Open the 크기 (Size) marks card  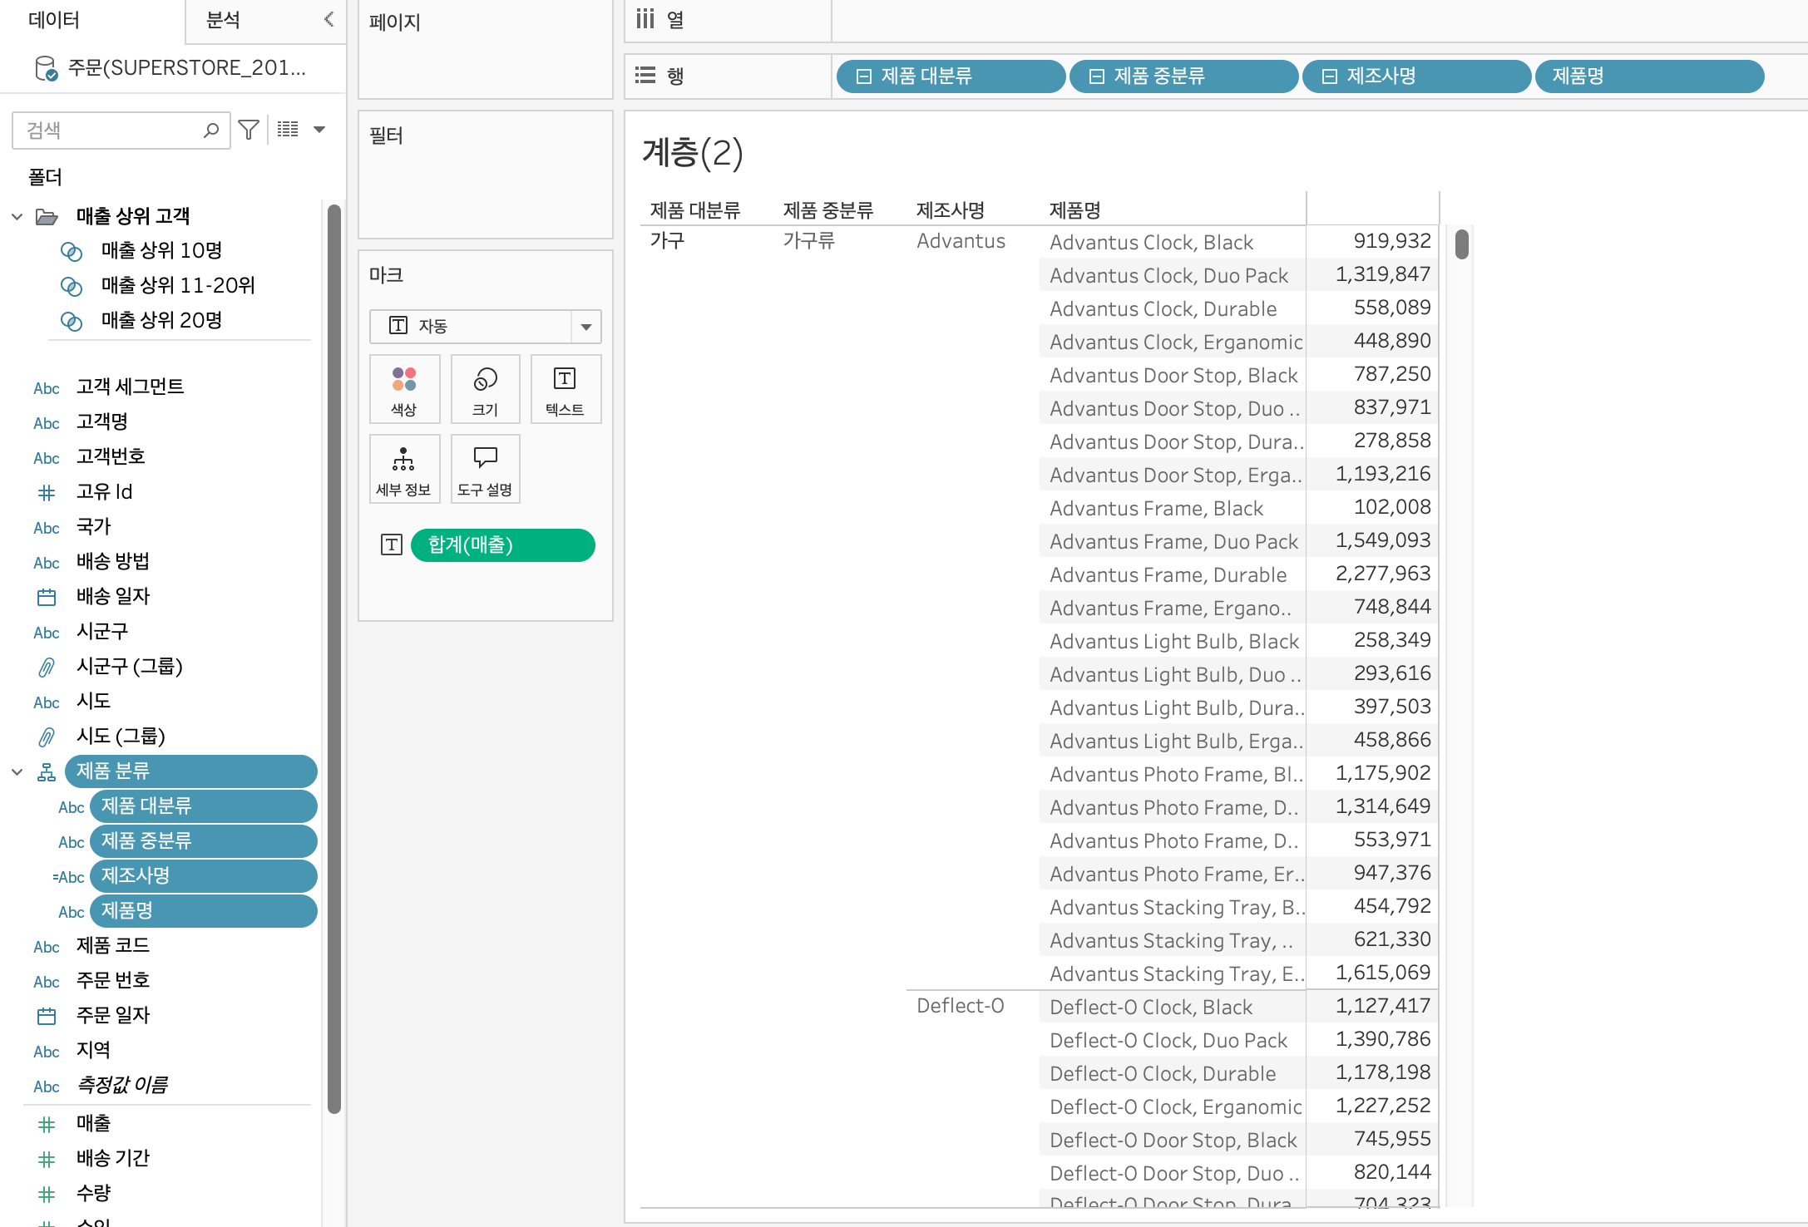(x=486, y=390)
